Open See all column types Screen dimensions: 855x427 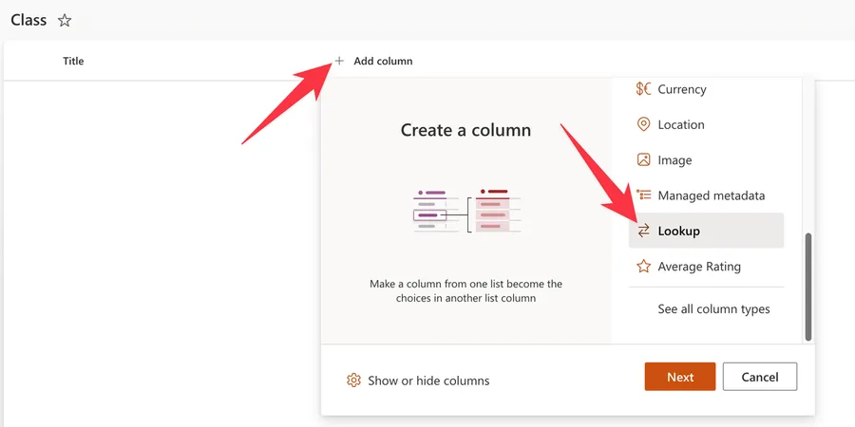click(x=713, y=309)
